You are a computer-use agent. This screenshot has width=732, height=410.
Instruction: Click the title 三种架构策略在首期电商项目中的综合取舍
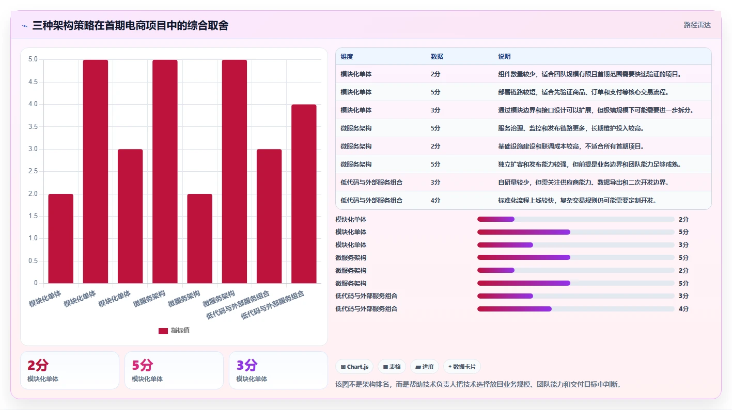(130, 25)
